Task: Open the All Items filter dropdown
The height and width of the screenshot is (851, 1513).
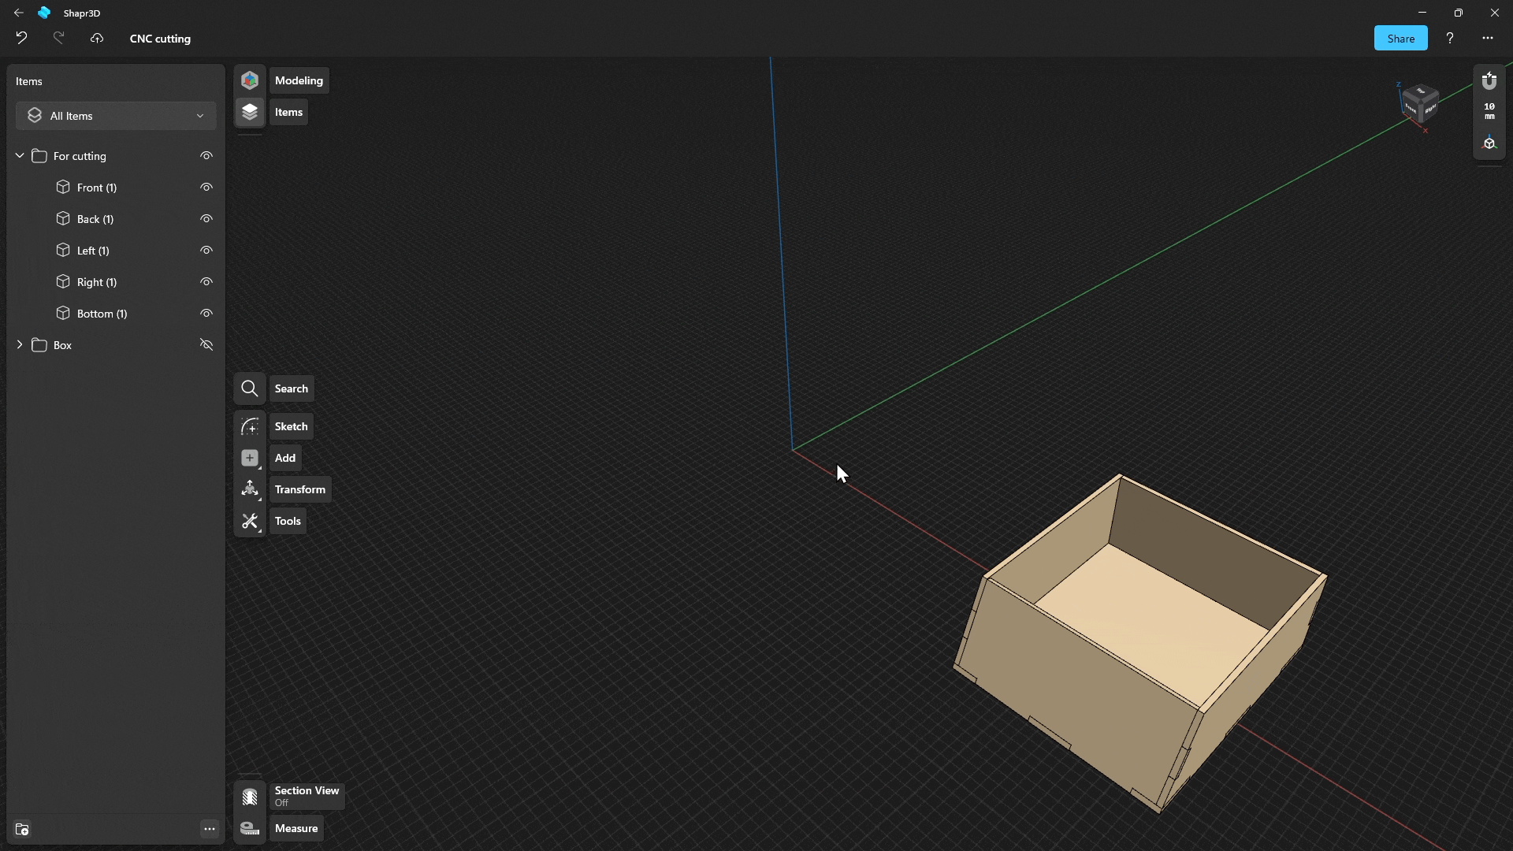Action: pos(116,116)
